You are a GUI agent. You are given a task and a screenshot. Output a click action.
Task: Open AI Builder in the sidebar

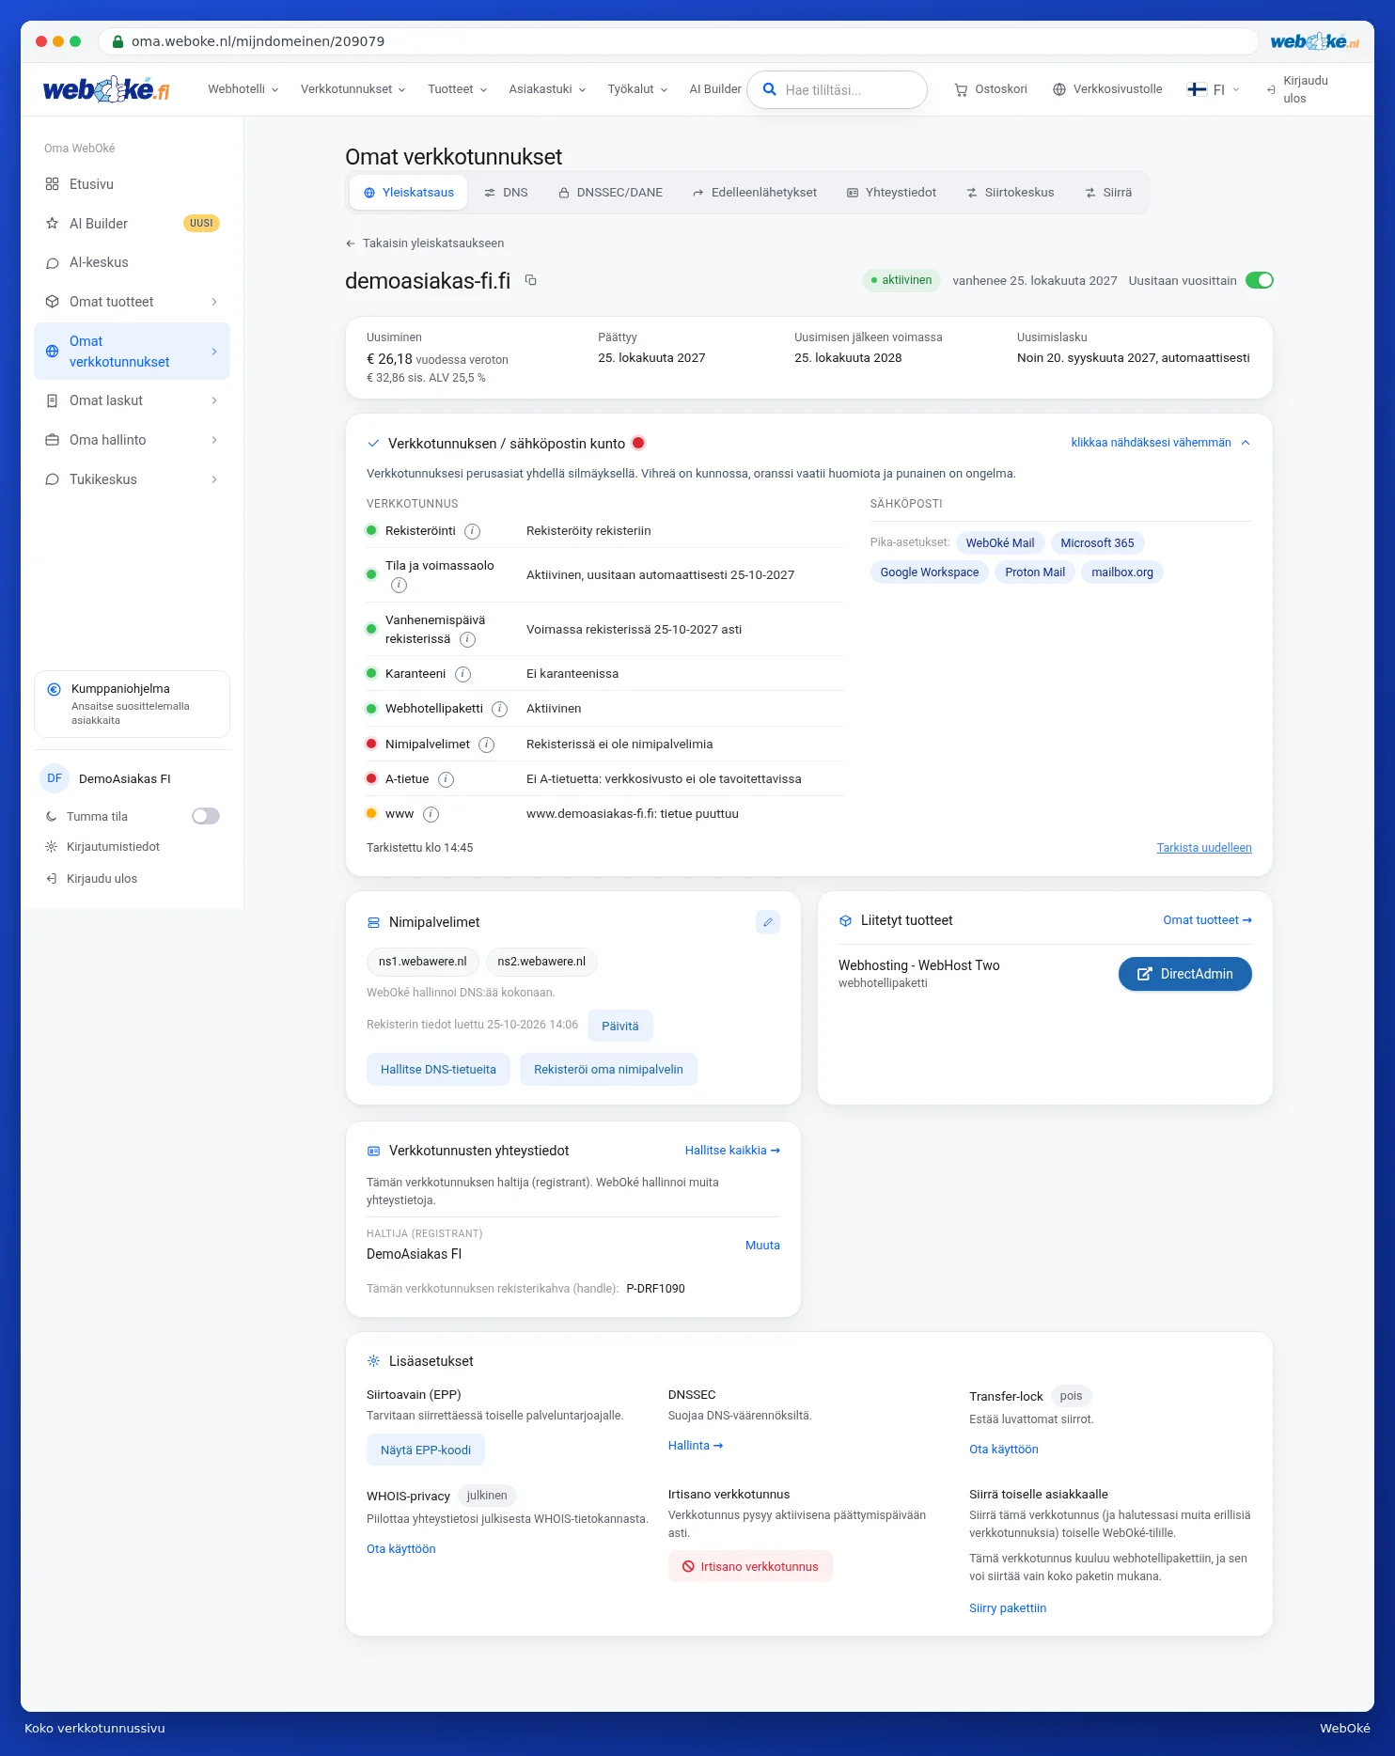(132, 224)
